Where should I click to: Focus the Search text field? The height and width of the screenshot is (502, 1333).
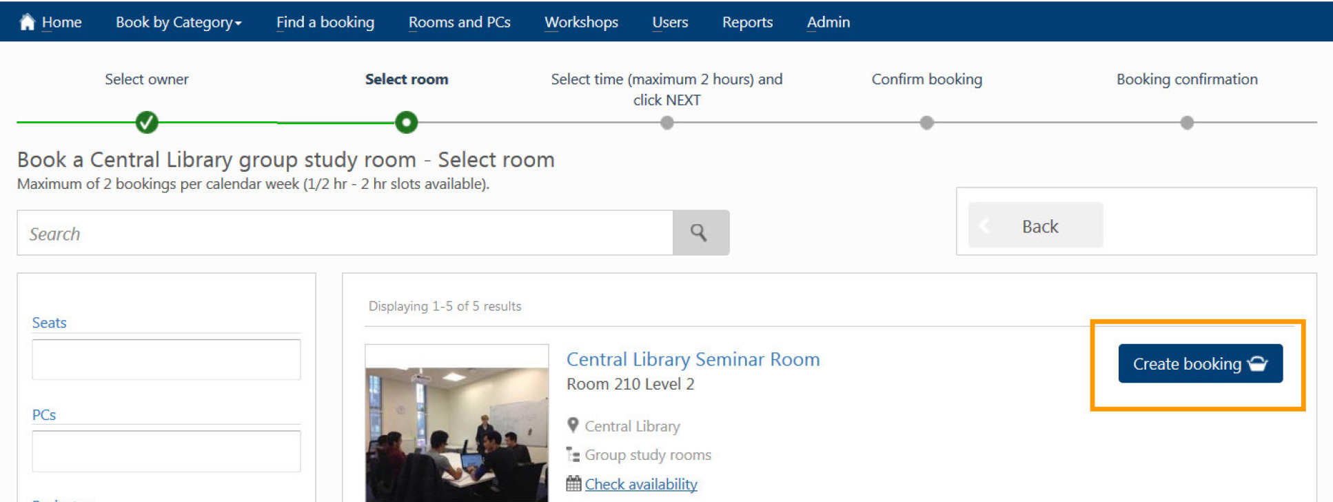pyautogui.click(x=345, y=233)
